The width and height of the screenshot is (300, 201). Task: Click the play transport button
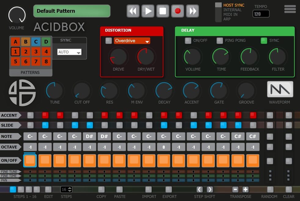tap(148, 11)
